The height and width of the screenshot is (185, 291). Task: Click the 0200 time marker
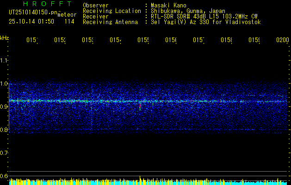pyautogui.click(x=283, y=40)
